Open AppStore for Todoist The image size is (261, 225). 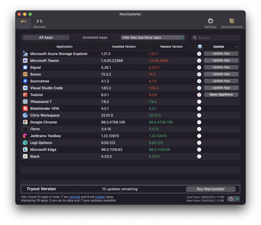pos(221,94)
